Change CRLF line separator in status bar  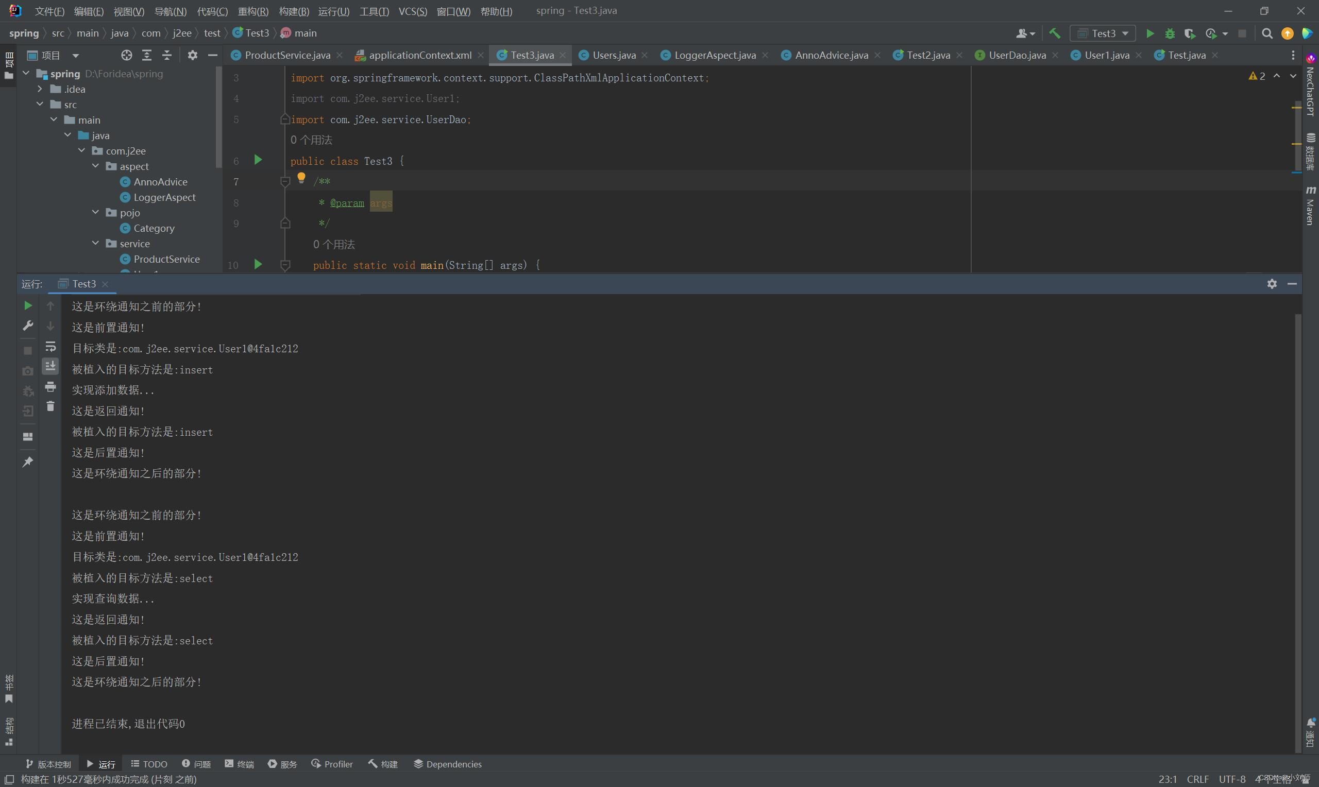click(x=1197, y=779)
